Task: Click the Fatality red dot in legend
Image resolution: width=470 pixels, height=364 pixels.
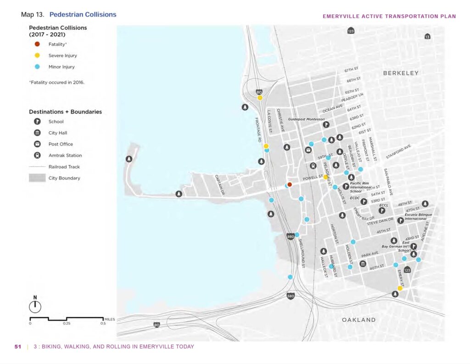Action: click(x=38, y=45)
